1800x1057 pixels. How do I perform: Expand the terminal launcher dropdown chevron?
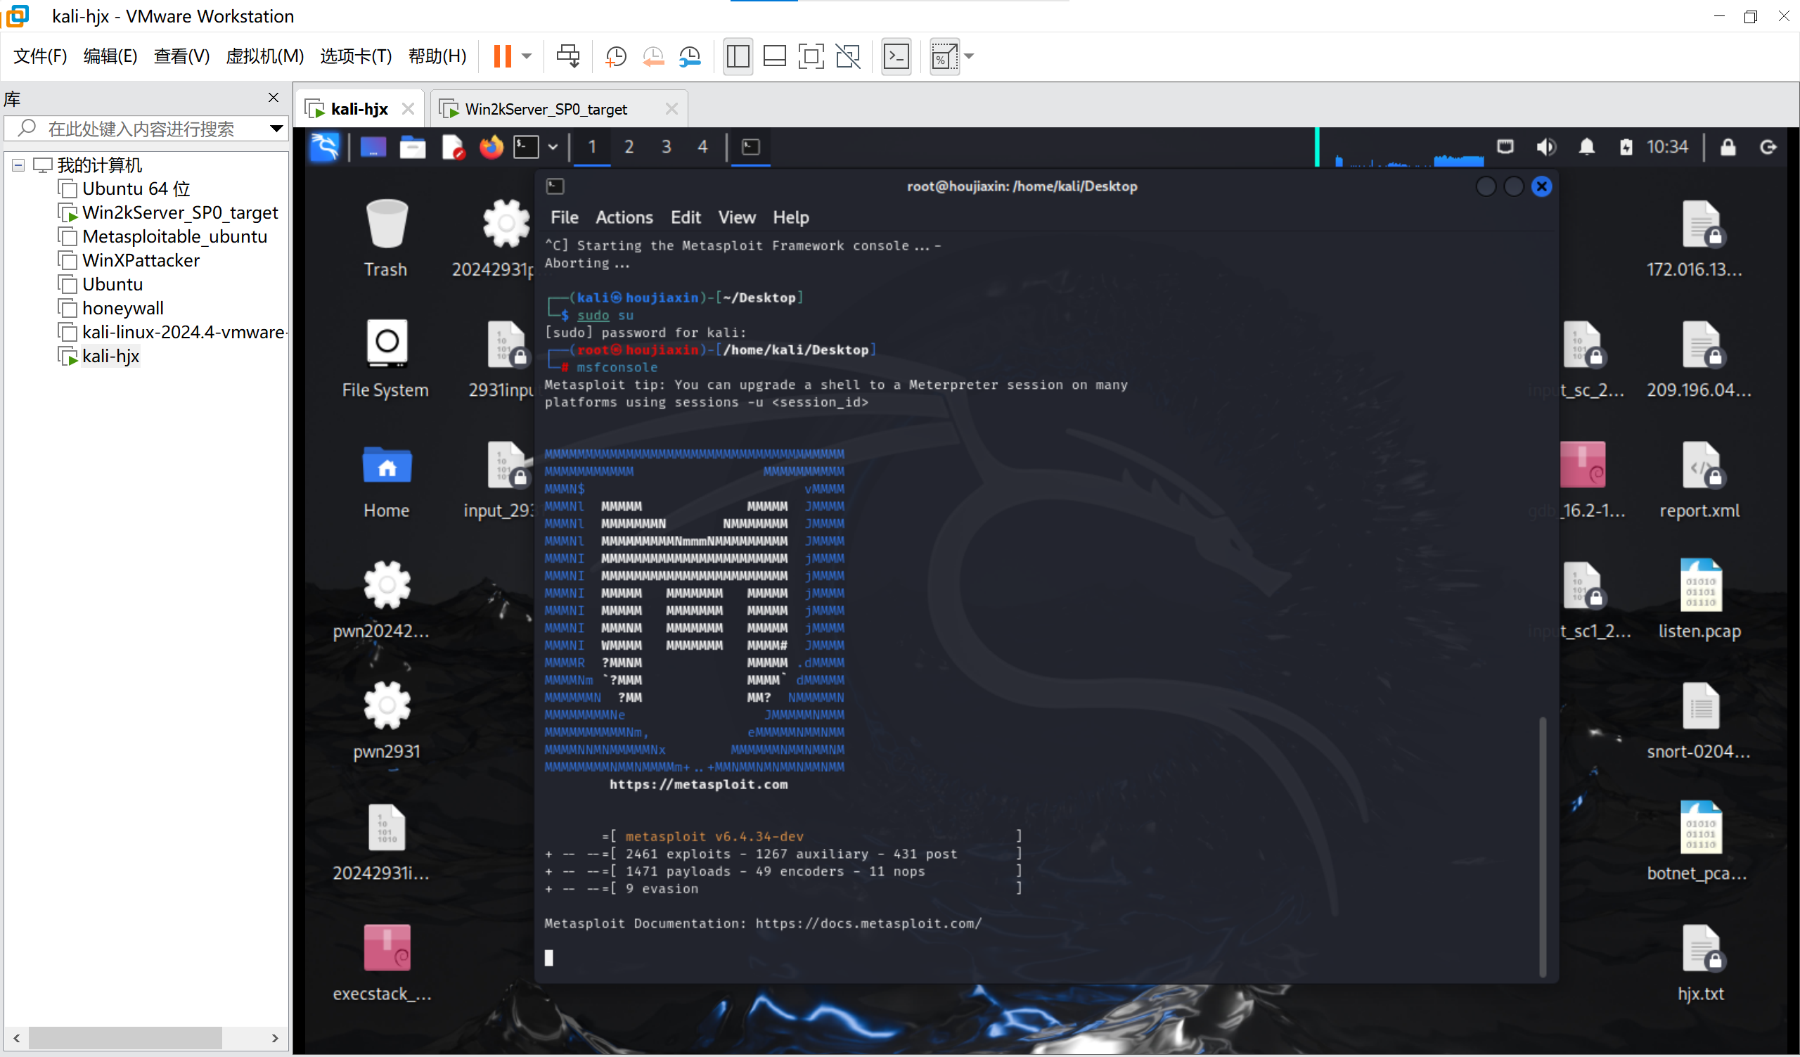coord(553,147)
